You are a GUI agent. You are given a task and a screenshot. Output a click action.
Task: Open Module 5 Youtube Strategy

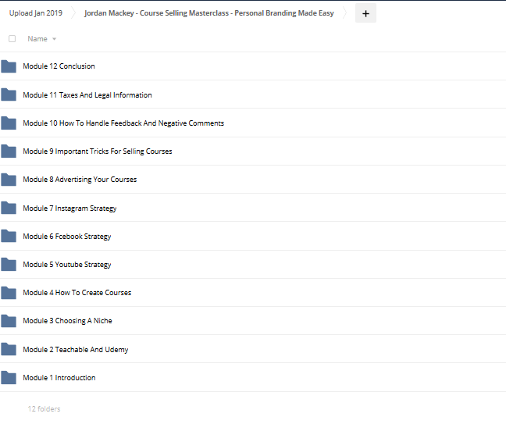point(67,265)
